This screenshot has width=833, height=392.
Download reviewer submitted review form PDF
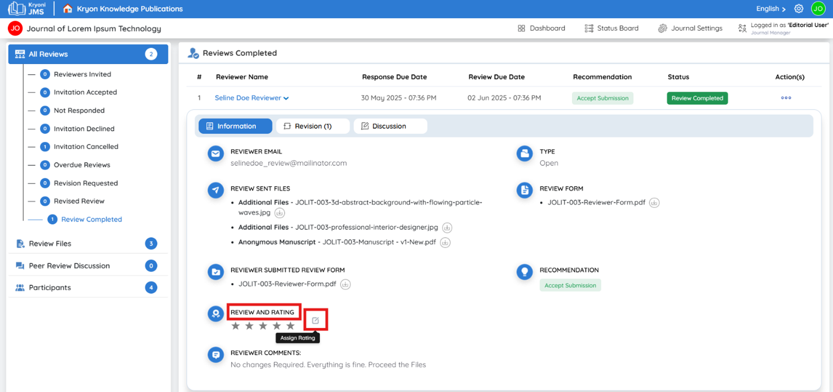coord(345,284)
